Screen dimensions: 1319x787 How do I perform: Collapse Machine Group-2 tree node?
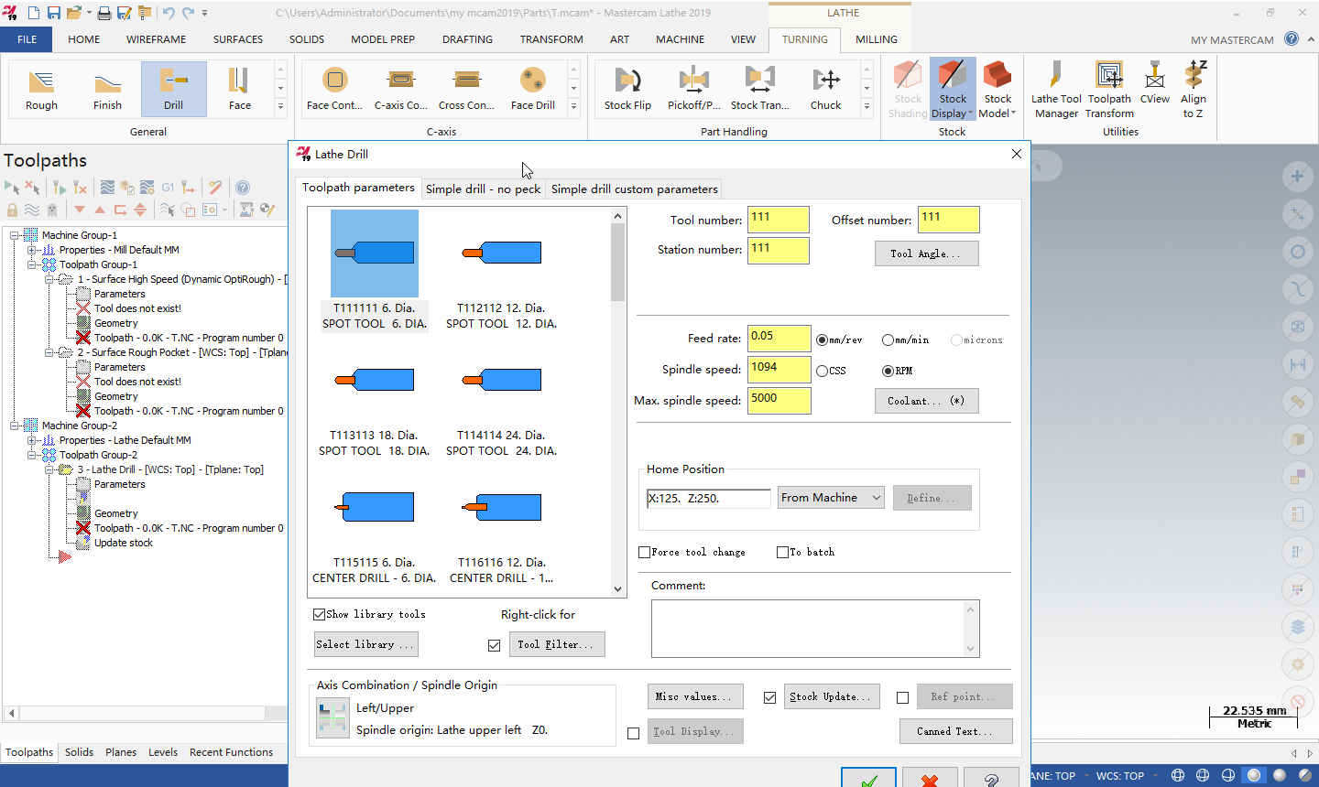(14, 426)
